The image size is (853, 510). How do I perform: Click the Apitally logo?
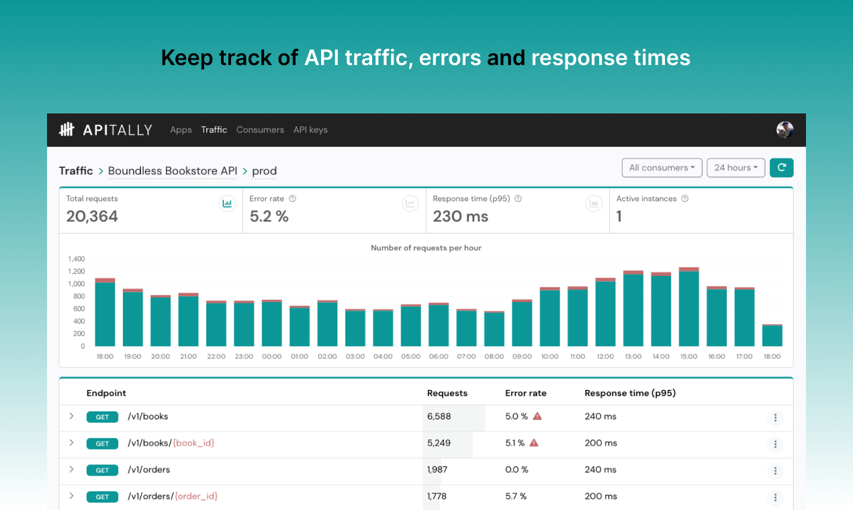pos(105,130)
